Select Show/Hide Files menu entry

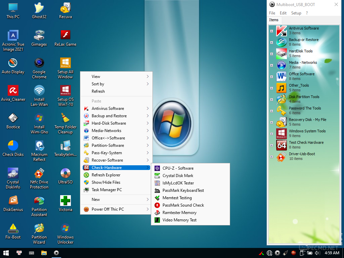coord(116,182)
